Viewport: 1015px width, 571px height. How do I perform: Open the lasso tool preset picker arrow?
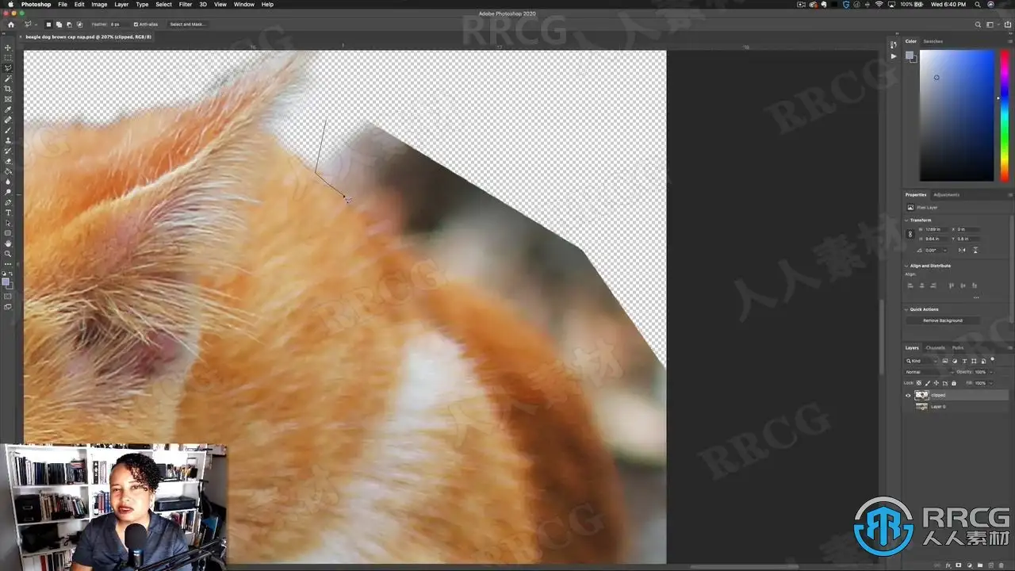[x=35, y=25]
